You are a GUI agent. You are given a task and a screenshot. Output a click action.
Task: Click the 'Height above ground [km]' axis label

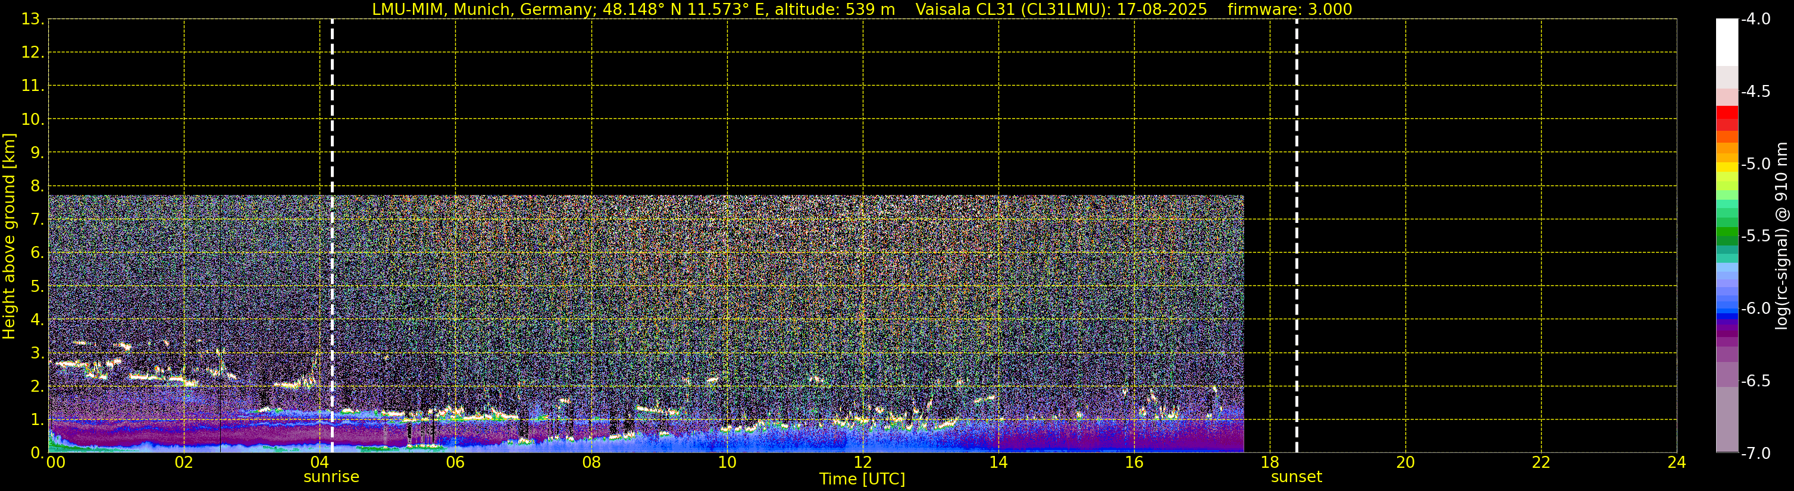click(9, 236)
